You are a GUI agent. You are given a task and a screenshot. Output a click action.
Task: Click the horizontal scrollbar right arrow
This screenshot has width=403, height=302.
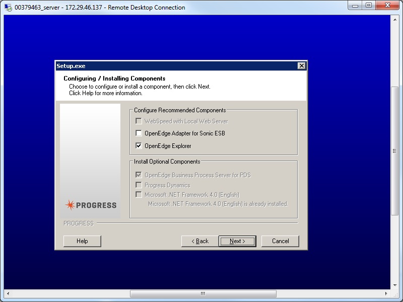click(386, 293)
